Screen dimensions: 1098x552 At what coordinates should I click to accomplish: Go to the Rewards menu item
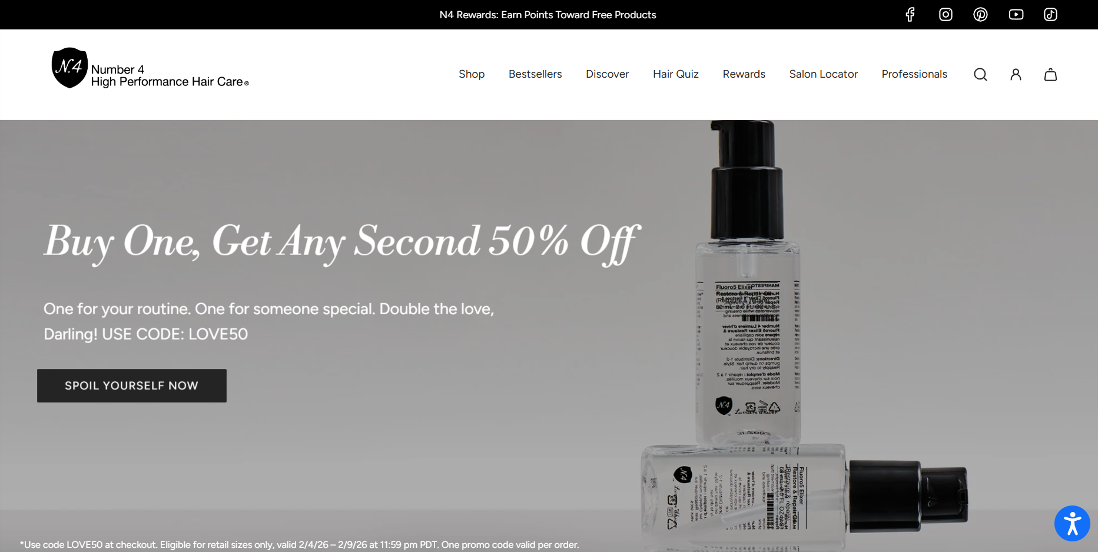click(744, 74)
